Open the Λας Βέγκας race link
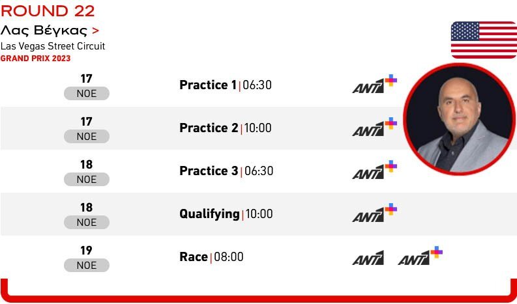This screenshot has height=304, width=517. pos(44,31)
